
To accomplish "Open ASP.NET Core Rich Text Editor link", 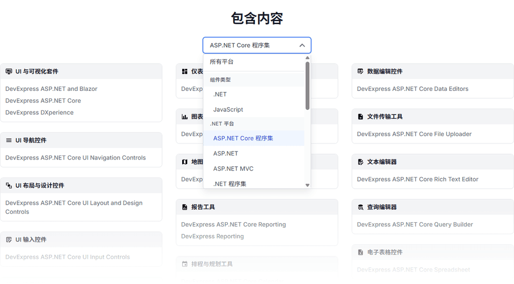I will 417,179.
